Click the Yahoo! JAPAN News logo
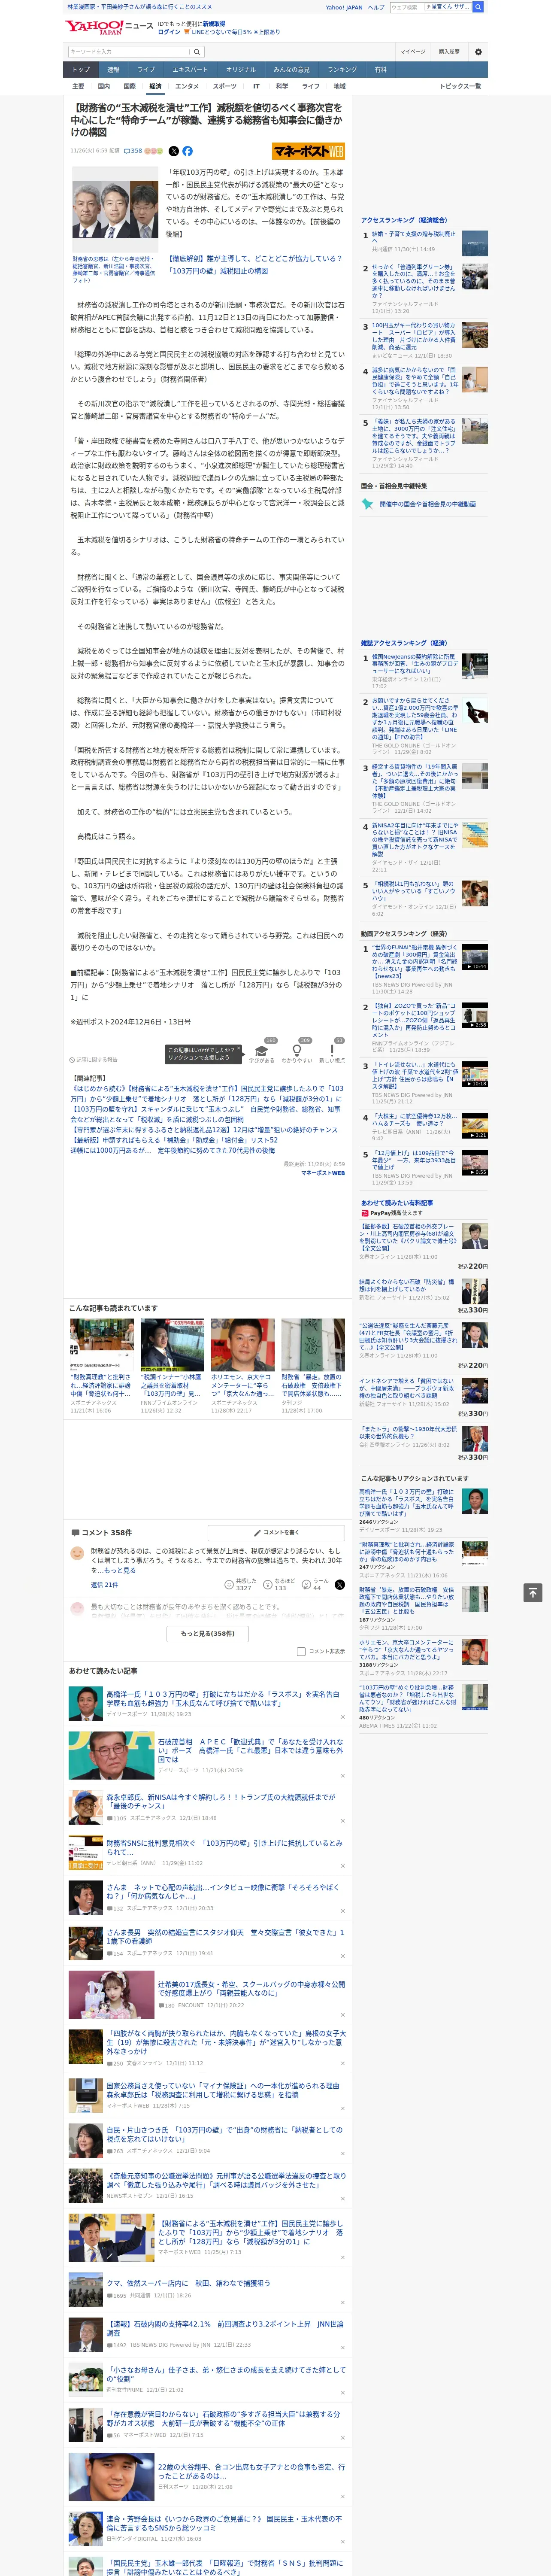Viewport: 551px width, 2576px height. click(x=110, y=27)
